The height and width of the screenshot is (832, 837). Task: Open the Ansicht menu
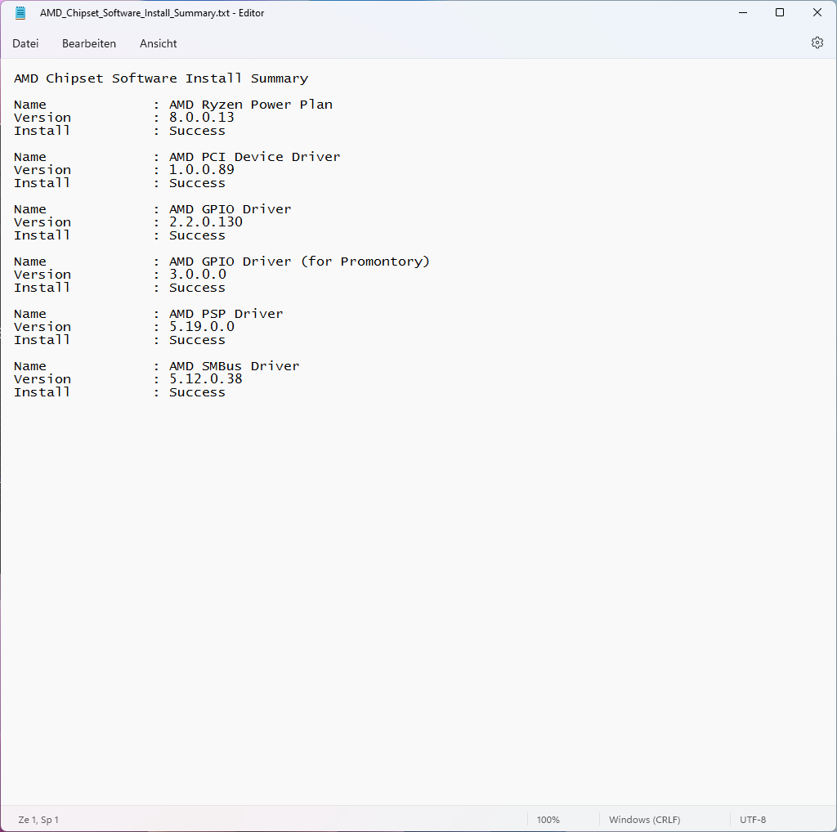[x=158, y=44]
